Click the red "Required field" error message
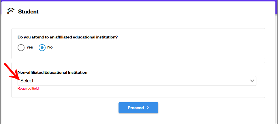 click(28, 88)
